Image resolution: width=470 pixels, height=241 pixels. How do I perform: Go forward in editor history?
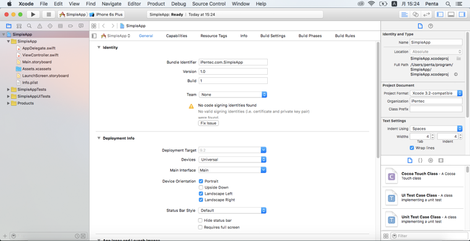pos(113,26)
